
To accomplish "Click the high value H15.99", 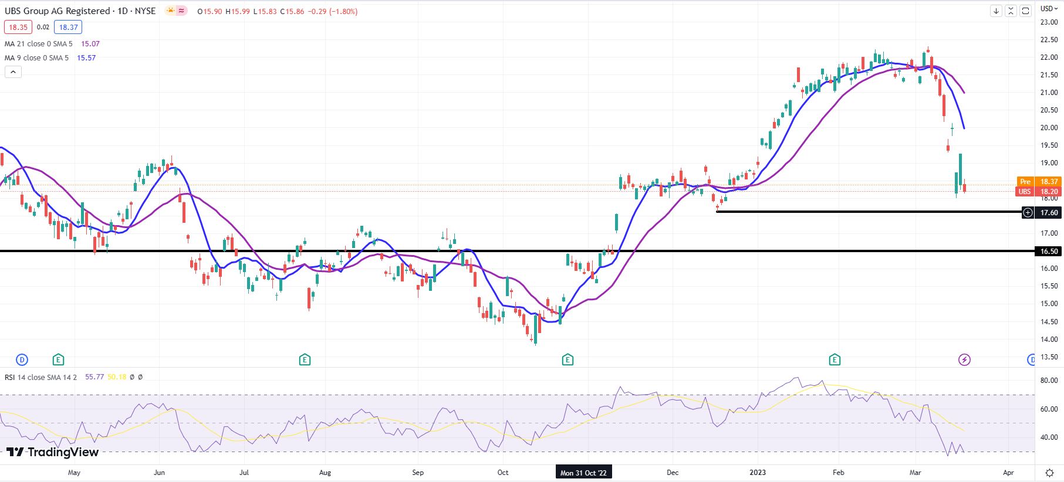I will pyautogui.click(x=238, y=12).
